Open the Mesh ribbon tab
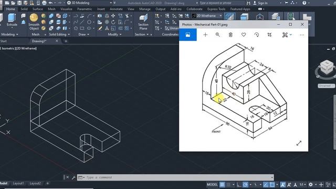 [51, 9]
